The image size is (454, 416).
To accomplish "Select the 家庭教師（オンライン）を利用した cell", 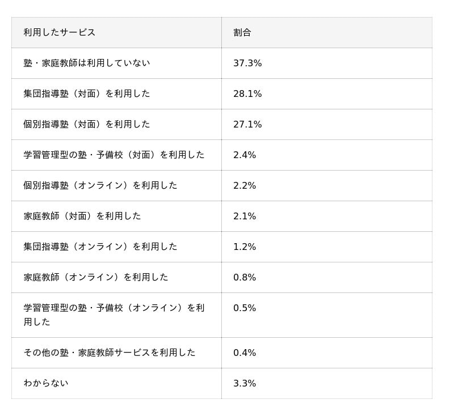I will [96, 277].
